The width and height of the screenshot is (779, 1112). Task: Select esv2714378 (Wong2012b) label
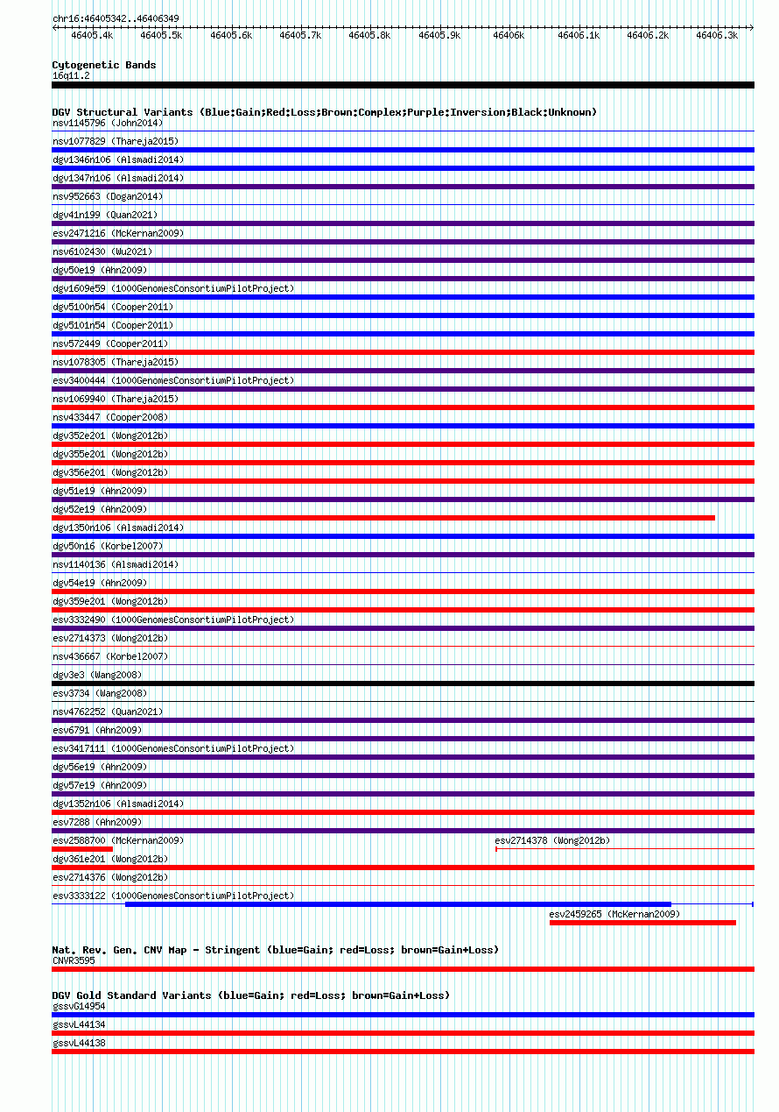pyautogui.click(x=553, y=840)
